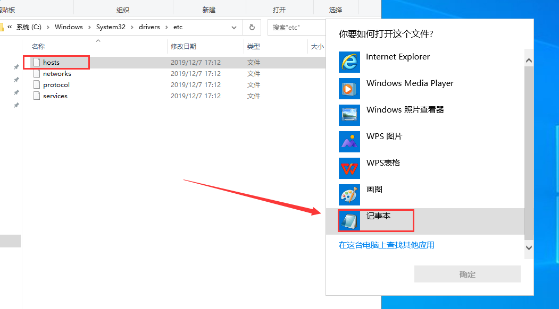
Task: Open the 新建 ribbon group
Action: coord(209,10)
